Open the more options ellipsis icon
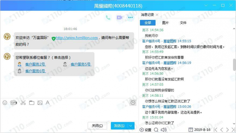 coord(130,18)
